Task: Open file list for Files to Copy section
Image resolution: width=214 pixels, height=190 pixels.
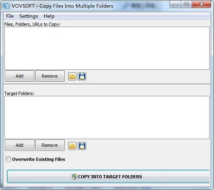Action: click(72, 76)
